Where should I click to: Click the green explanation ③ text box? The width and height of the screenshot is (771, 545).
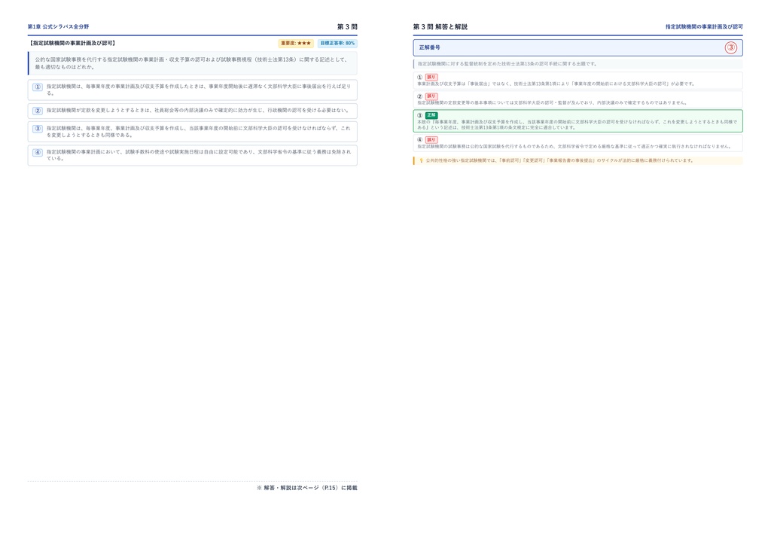pyautogui.click(x=577, y=121)
